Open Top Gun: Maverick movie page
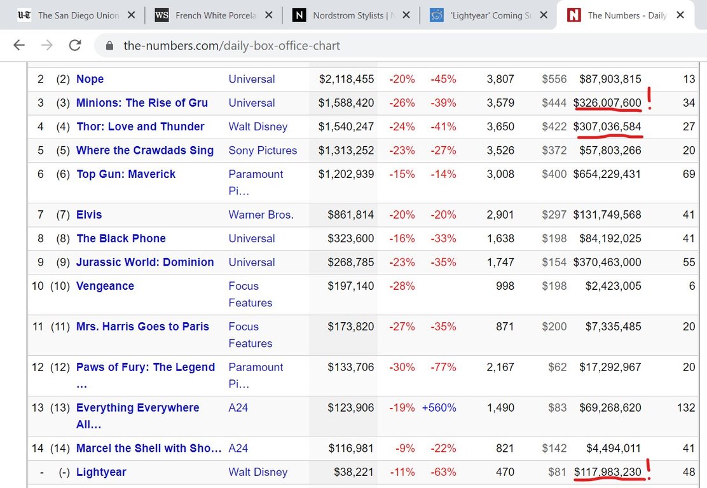707x488 pixels. (126, 174)
